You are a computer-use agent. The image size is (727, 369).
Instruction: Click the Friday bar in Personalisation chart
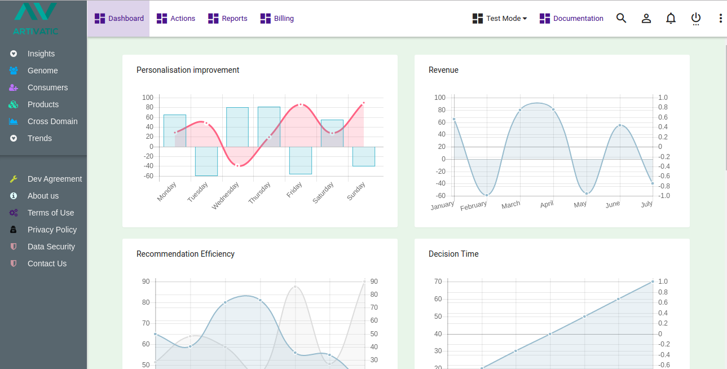(x=301, y=160)
